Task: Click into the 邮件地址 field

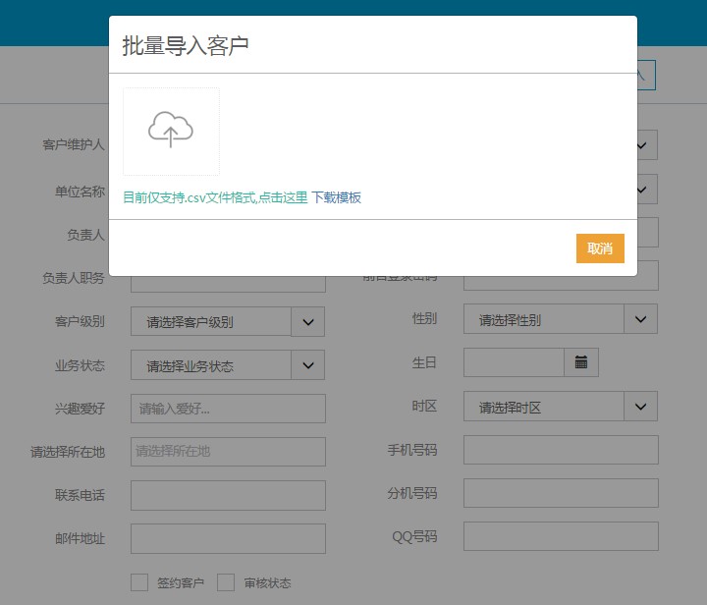Action: 228,538
